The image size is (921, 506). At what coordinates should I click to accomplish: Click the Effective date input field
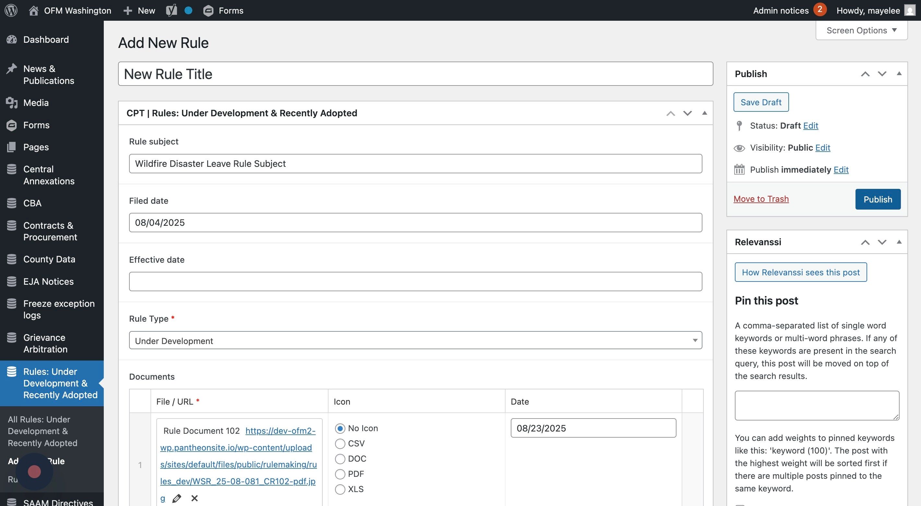point(415,282)
